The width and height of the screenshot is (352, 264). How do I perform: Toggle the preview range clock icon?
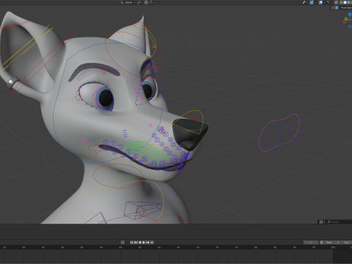(321, 242)
